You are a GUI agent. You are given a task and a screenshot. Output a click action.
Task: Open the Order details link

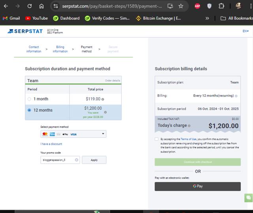113,81
